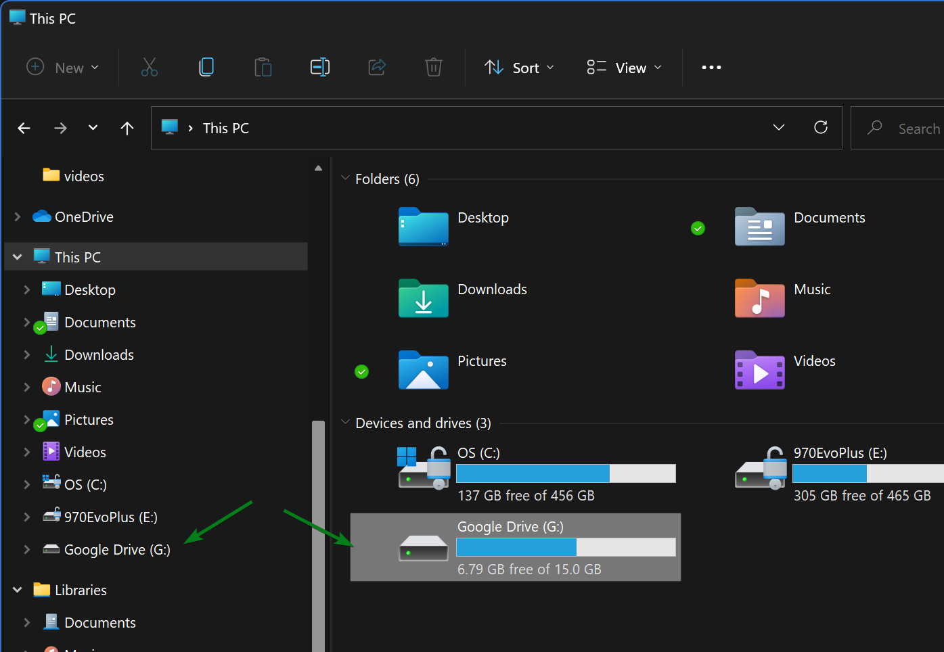Screen dimensions: 944x652
Task: Click This PC breadcrumb in address bar
Action: point(226,128)
